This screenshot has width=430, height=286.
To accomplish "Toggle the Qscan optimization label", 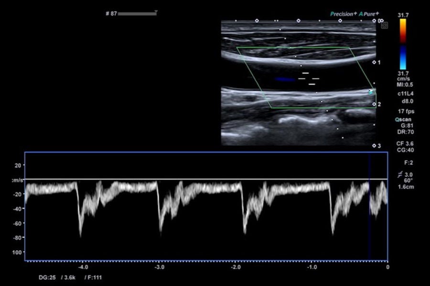I will [x=403, y=119].
